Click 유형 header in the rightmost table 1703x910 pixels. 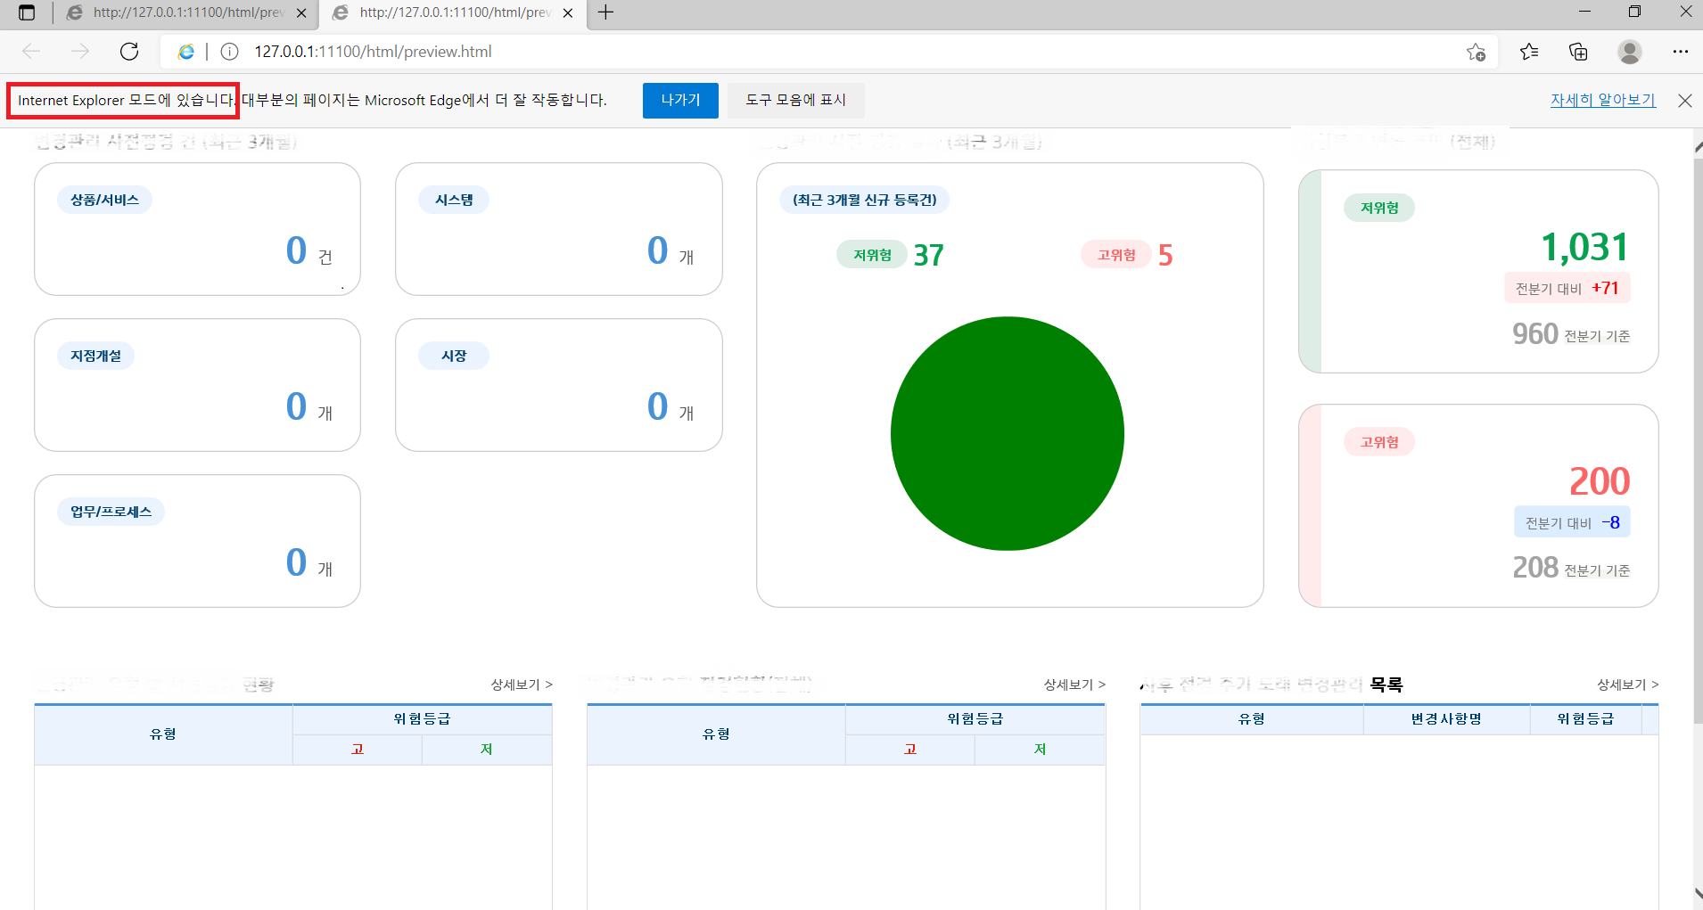pos(1252,719)
